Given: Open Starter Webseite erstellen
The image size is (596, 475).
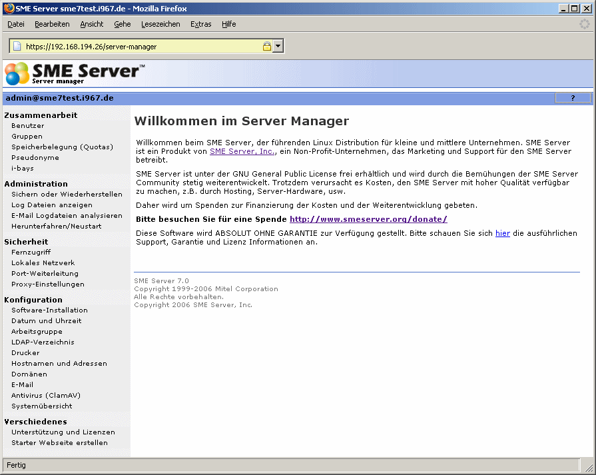Looking at the screenshot, I should coord(60,442).
